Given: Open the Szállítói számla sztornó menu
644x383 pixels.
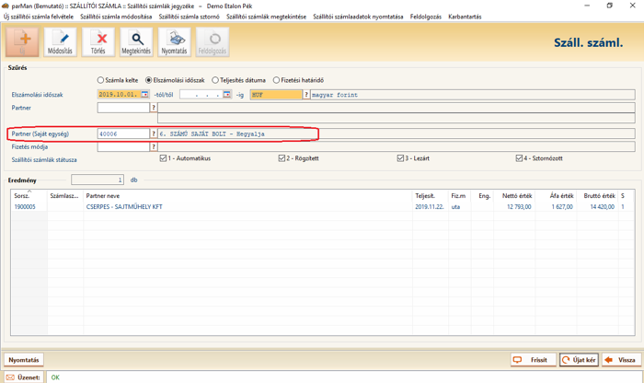Looking at the screenshot, I should point(189,17).
